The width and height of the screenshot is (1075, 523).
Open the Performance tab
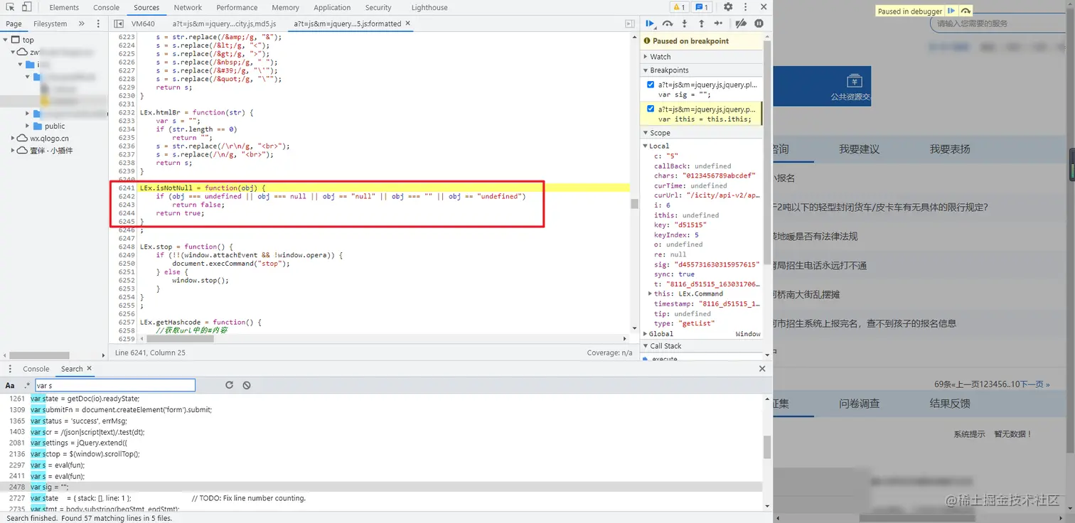(x=237, y=7)
